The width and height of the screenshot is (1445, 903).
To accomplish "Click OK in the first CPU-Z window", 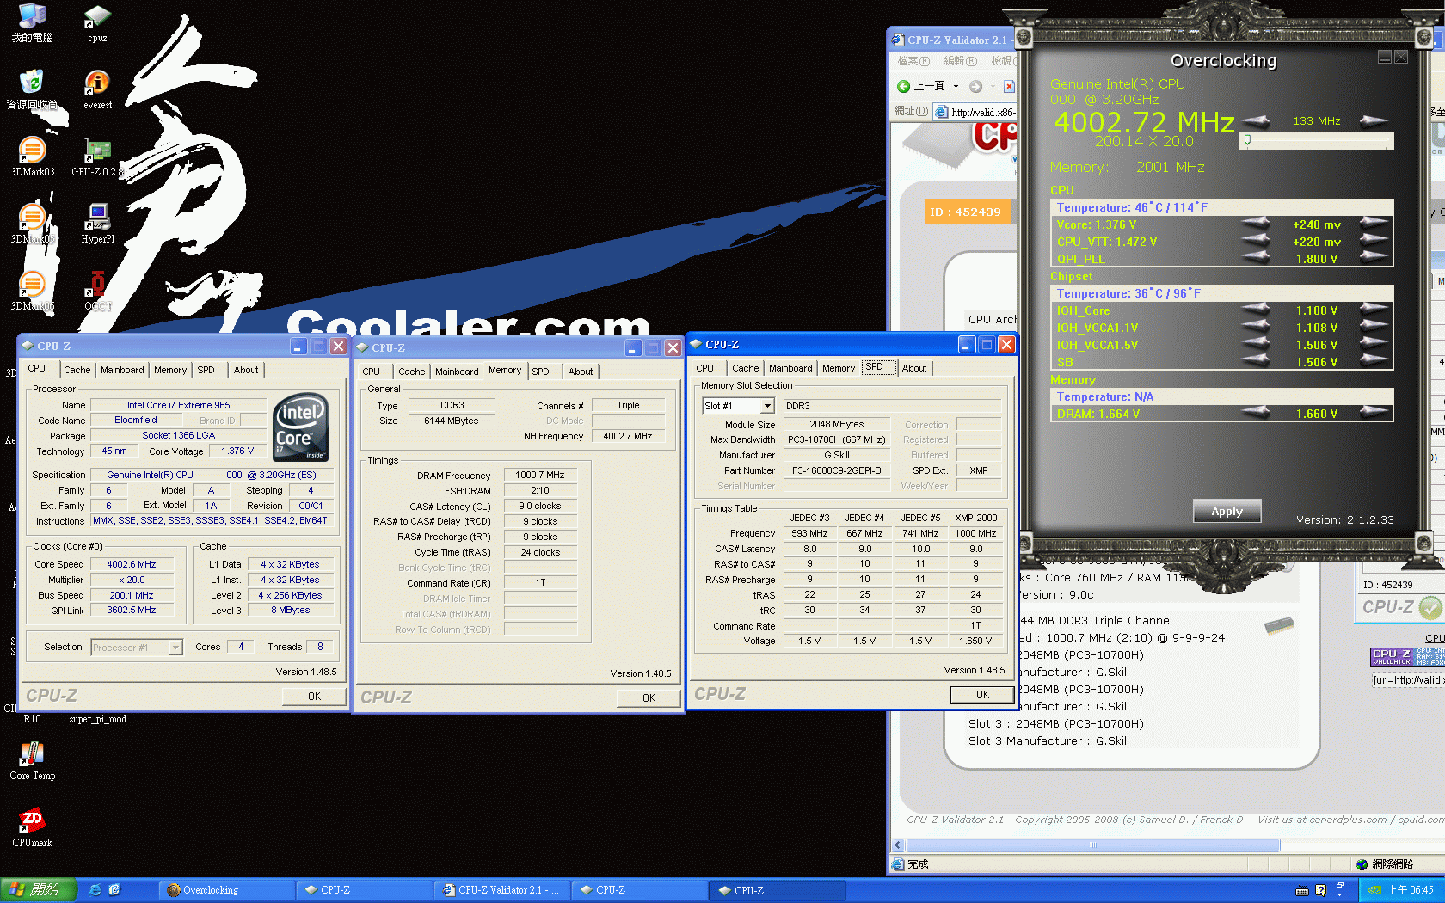I will tap(314, 697).
